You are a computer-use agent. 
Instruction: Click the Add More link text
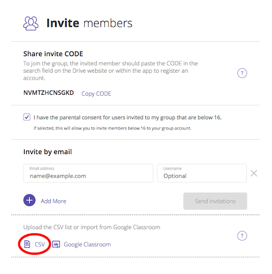point(53,201)
